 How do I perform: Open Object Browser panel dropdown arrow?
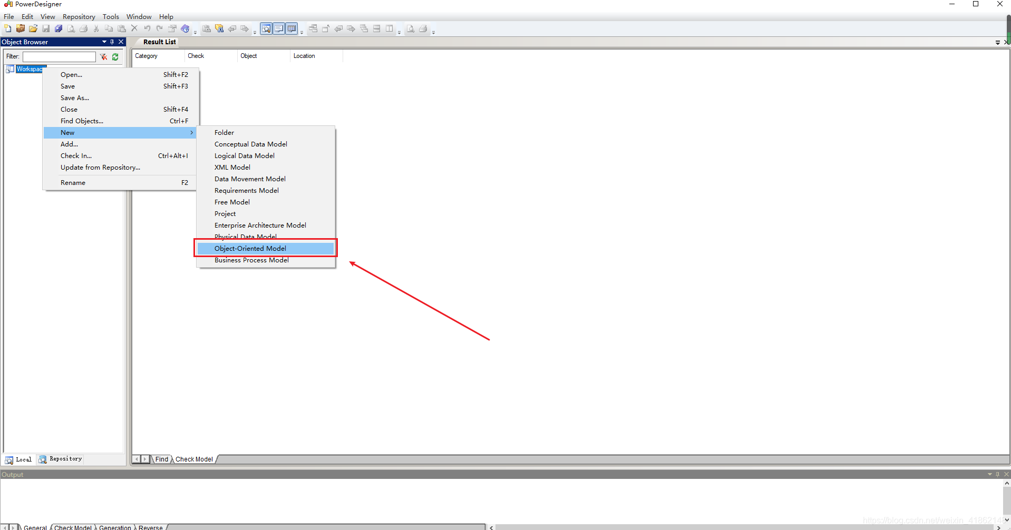[104, 42]
